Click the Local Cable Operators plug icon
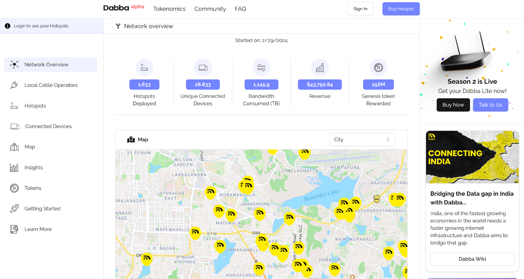 click(x=14, y=85)
